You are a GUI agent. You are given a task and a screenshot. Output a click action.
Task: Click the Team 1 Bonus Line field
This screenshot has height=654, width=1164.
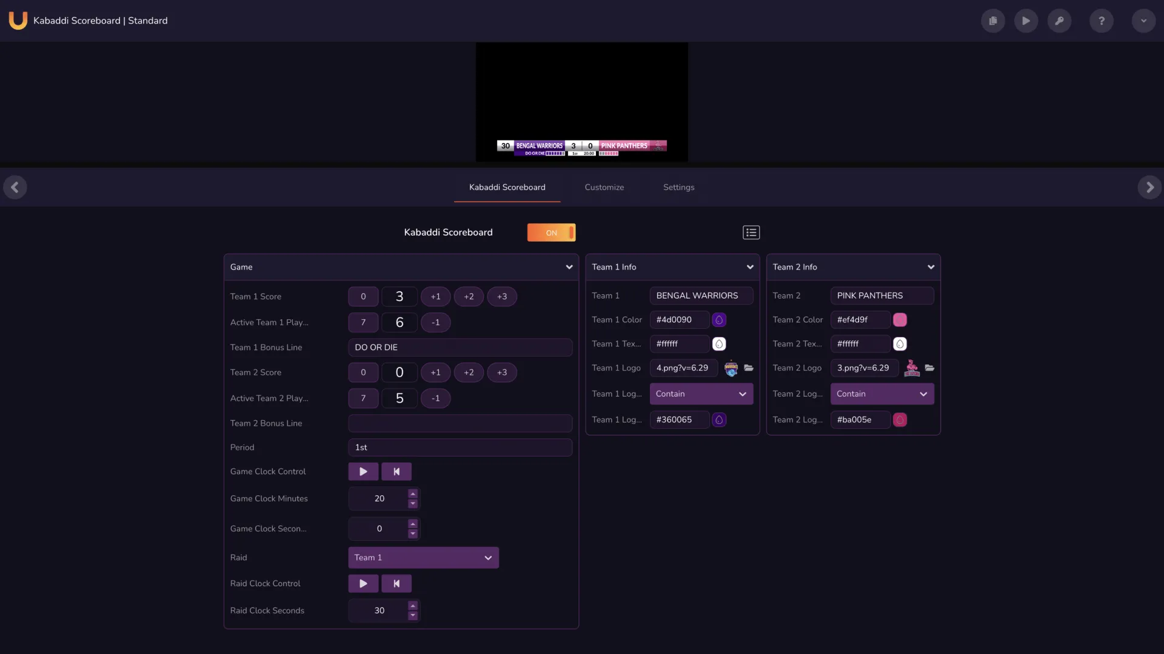coord(460,347)
